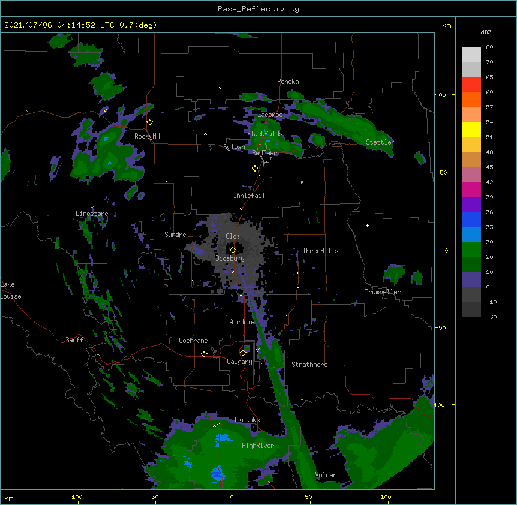The height and width of the screenshot is (505, 517).
Task: Select the Blackfalds city label
Action: [264, 134]
